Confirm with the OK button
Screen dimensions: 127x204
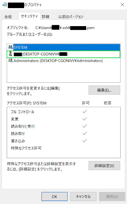(54, 197)
